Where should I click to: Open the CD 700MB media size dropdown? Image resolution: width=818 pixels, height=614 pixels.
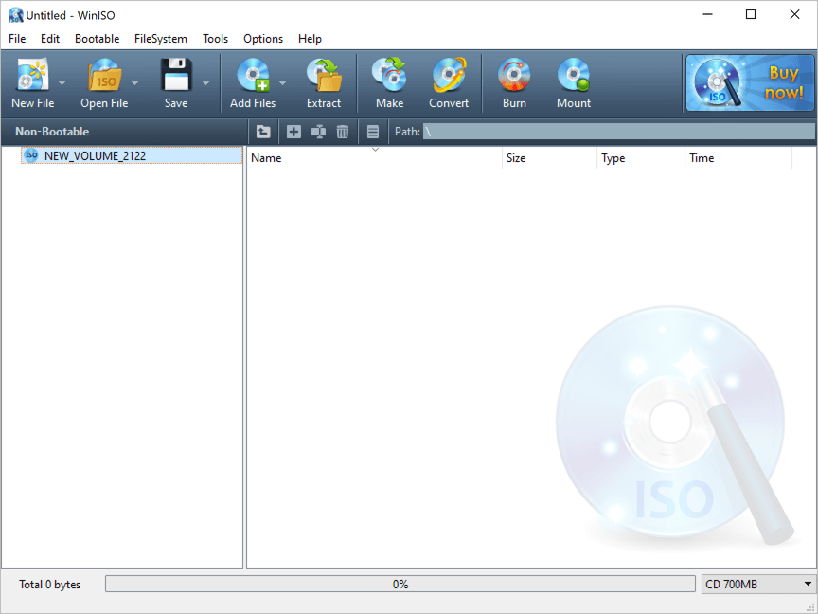757,585
